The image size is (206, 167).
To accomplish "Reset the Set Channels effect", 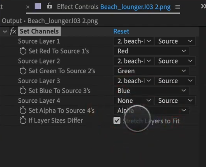I will [x=121, y=32].
